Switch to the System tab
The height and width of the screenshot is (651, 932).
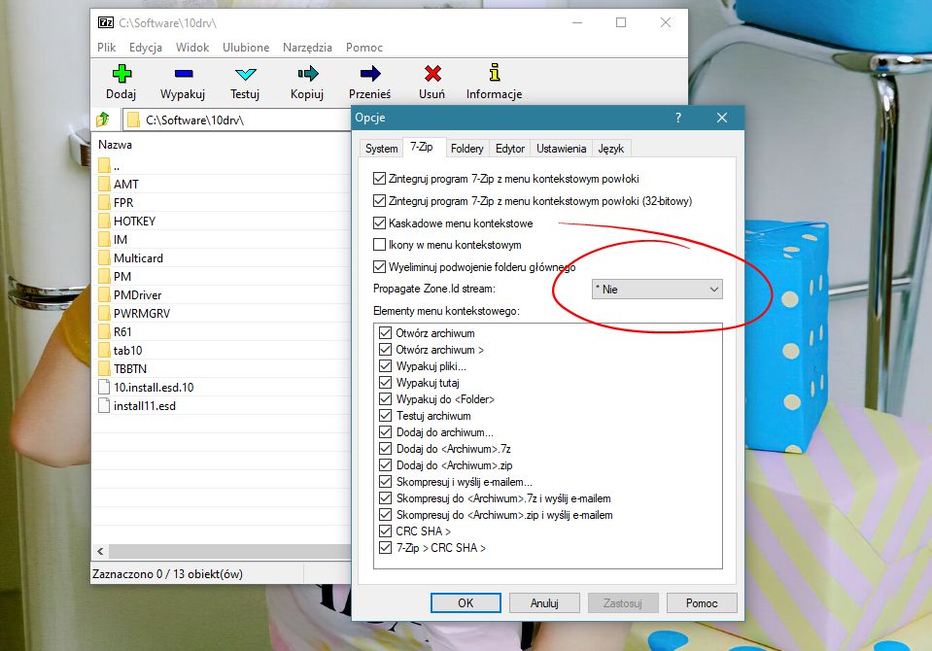381,149
